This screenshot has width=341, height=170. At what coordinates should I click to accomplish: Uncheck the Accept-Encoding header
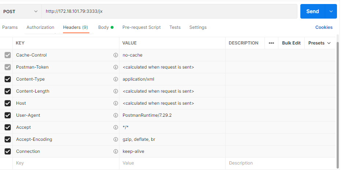pyautogui.click(x=8, y=139)
